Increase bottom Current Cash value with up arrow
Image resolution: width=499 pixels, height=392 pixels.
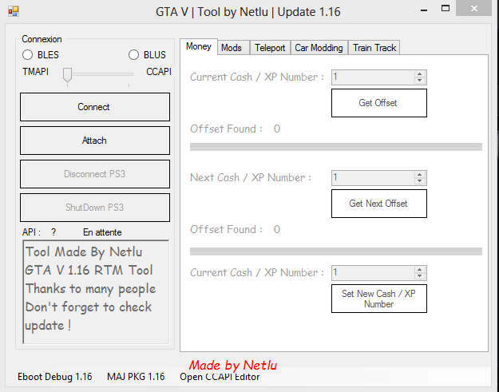coord(420,270)
